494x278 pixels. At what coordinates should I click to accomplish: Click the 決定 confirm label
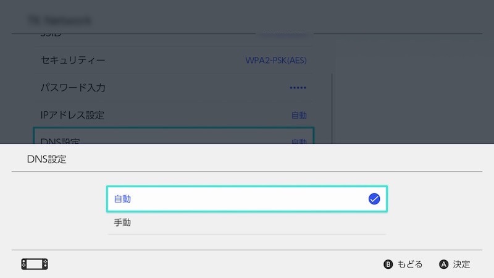point(461,264)
